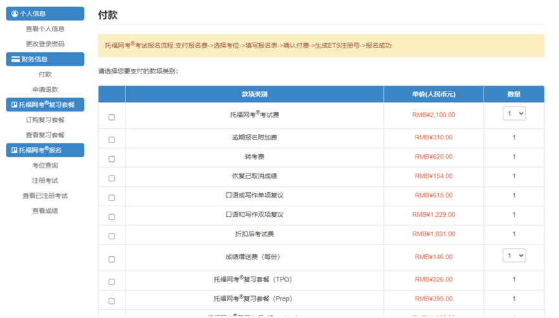Click the price RMB¥615.00
The image size is (559, 318).
click(x=434, y=195)
